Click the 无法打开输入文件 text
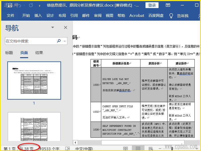The height and width of the screenshot is (151, 201). (x=114, y=118)
